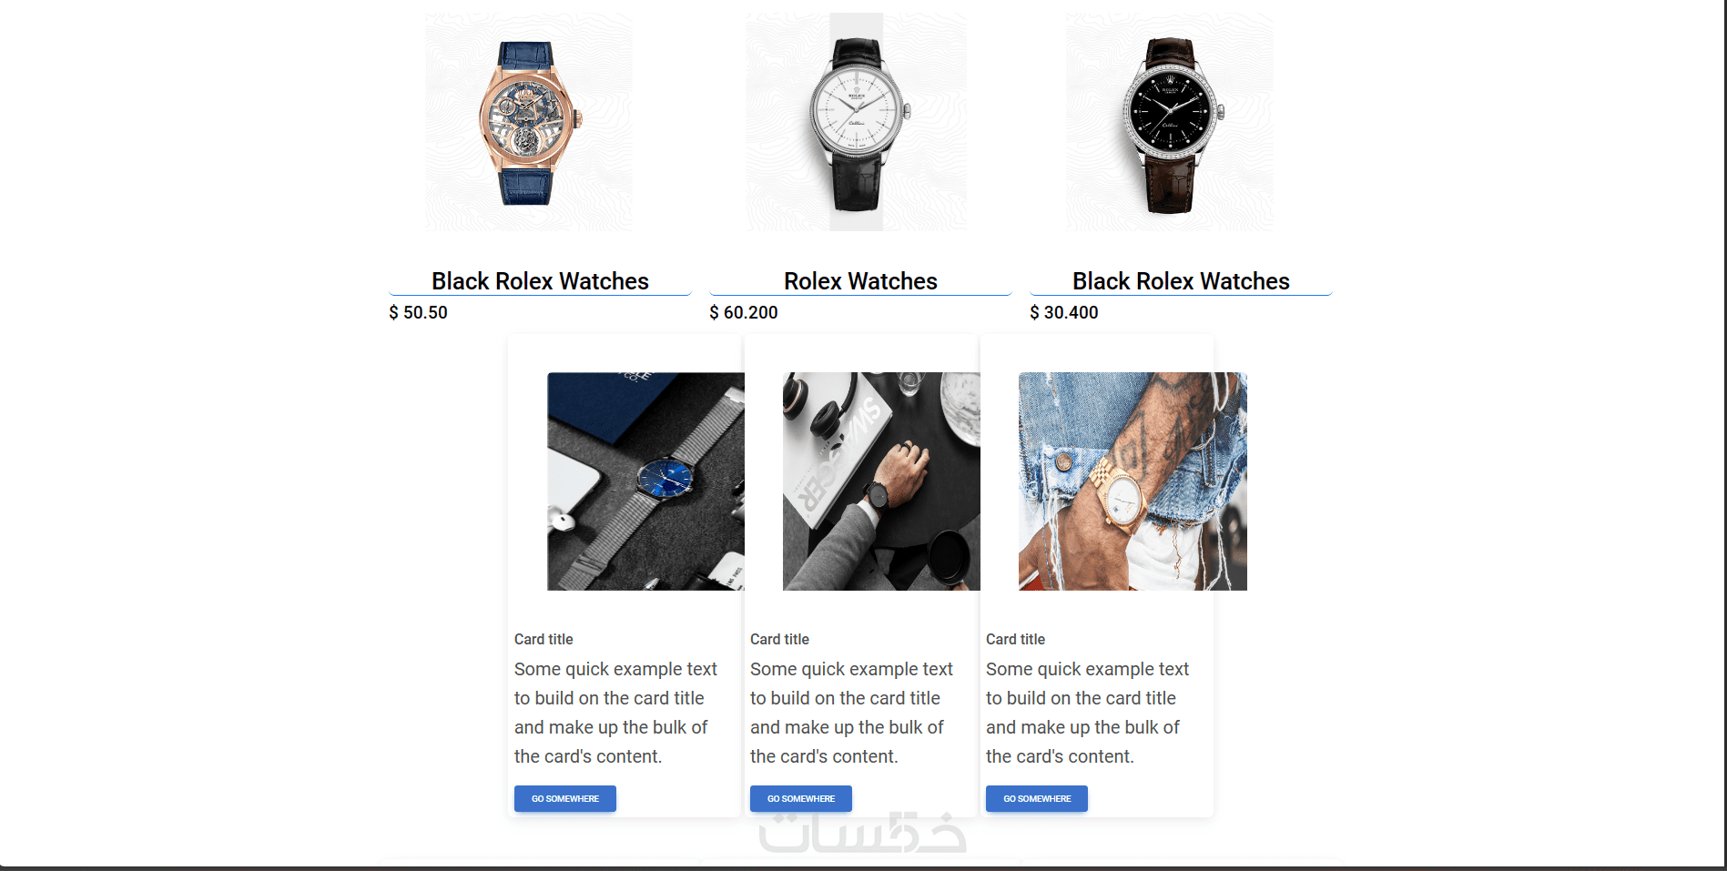Click Go Somewhere button in middle card

coord(801,799)
